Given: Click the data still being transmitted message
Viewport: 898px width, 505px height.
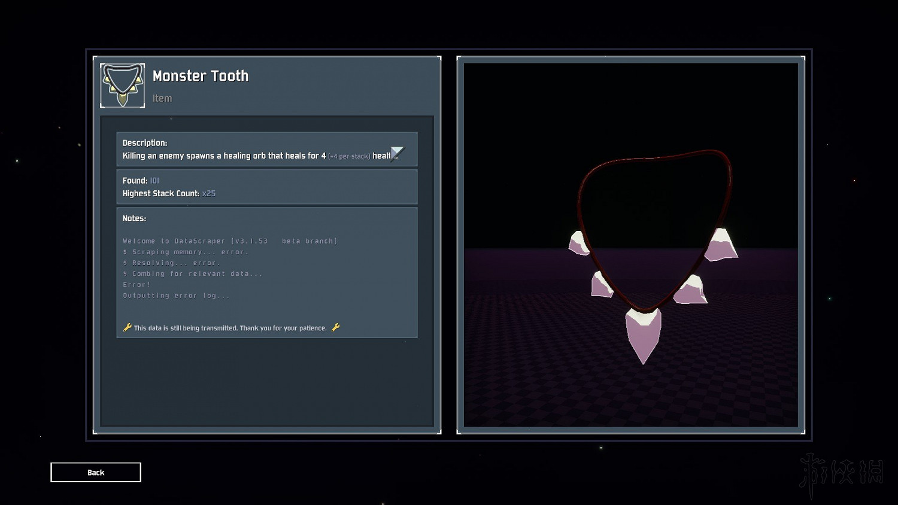Looking at the screenshot, I should click(x=230, y=328).
